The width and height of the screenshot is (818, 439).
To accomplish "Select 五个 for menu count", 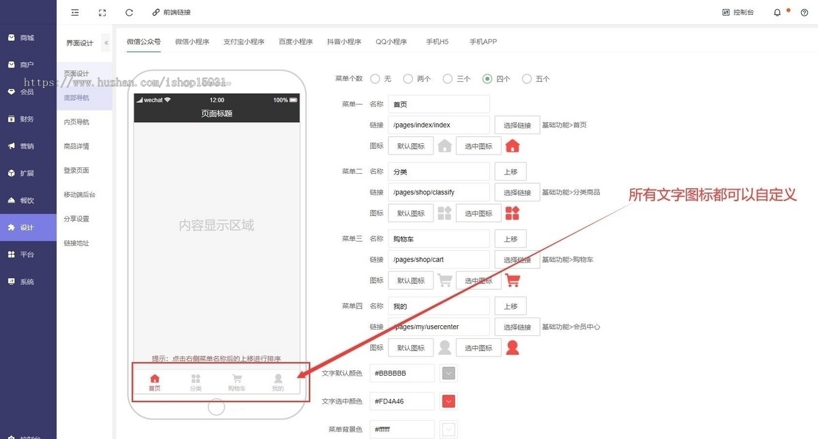I will point(526,79).
